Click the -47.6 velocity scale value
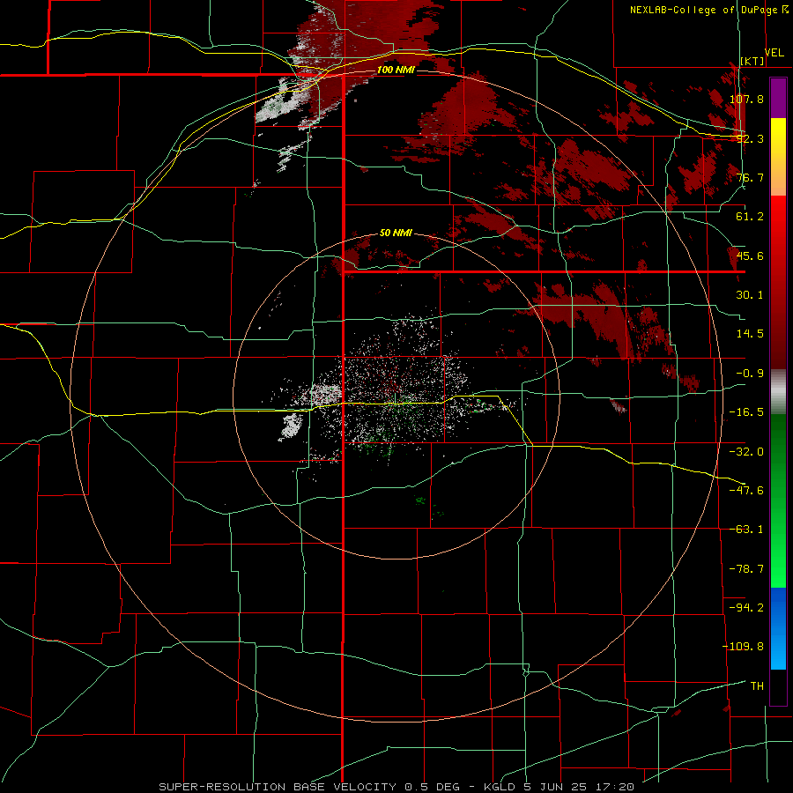 coord(746,491)
